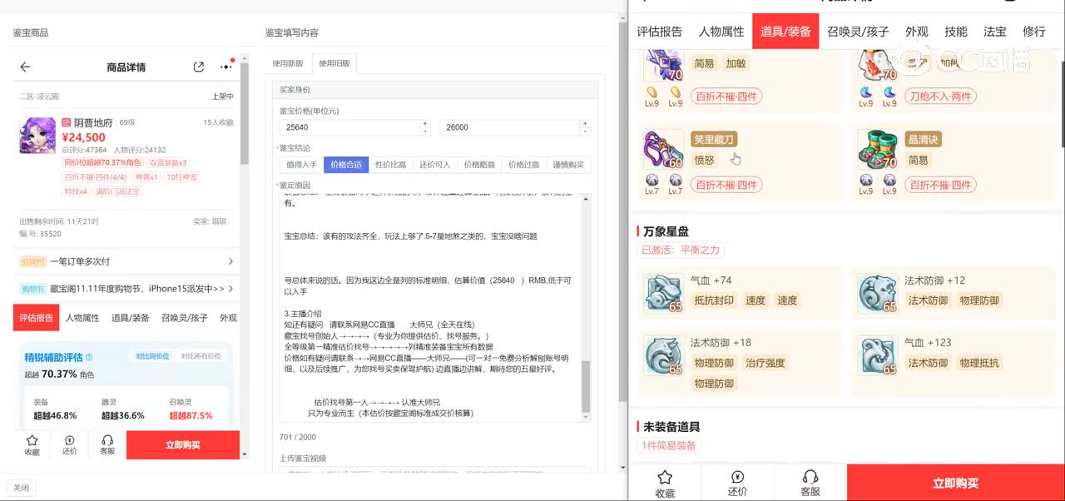The height and width of the screenshot is (501, 1065).
Task: Click inside the 鉴定原因 text area
Action: 430,306
